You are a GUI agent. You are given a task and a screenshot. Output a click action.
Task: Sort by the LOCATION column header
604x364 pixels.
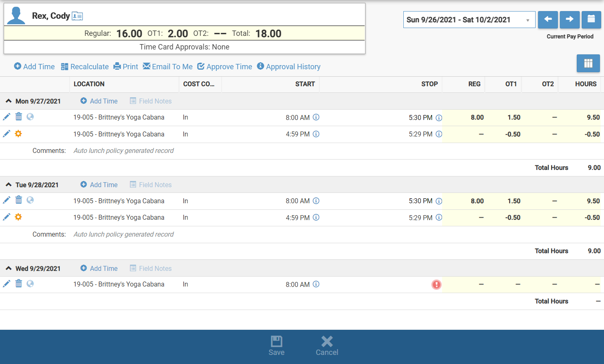[89, 84]
